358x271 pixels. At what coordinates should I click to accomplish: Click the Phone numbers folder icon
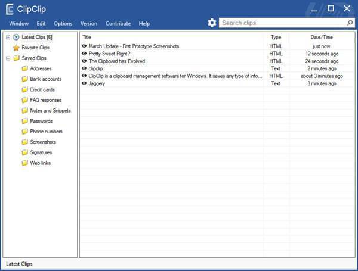tap(24, 132)
